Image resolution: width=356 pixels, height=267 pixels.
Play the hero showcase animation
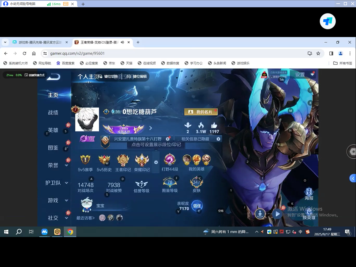point(277,214)
